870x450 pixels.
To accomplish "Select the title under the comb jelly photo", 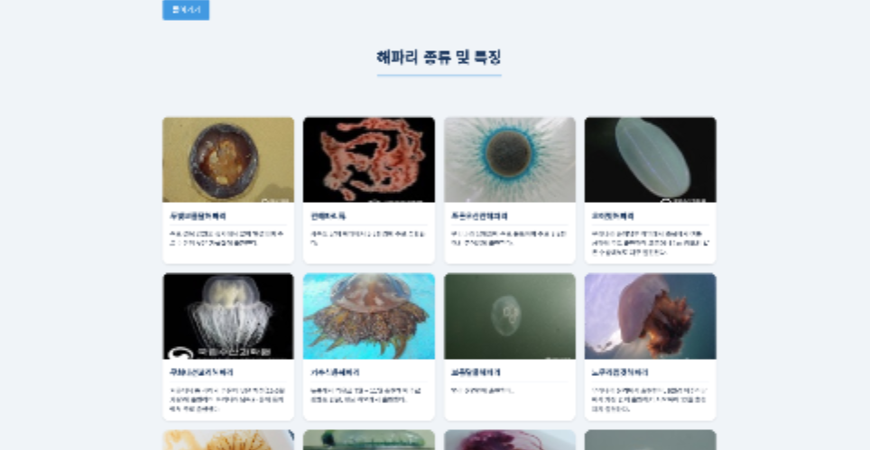I will (x=613, y=216).
